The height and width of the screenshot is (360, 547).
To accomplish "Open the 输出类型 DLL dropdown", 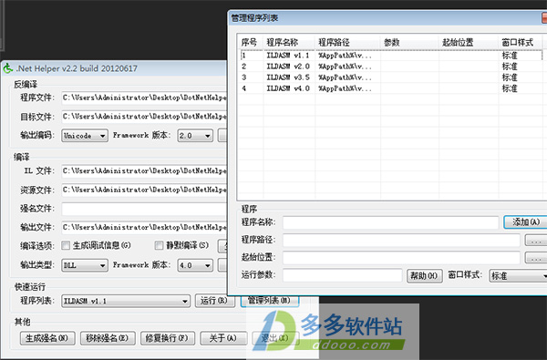I will pyautogui.click(x=85, y=265).
